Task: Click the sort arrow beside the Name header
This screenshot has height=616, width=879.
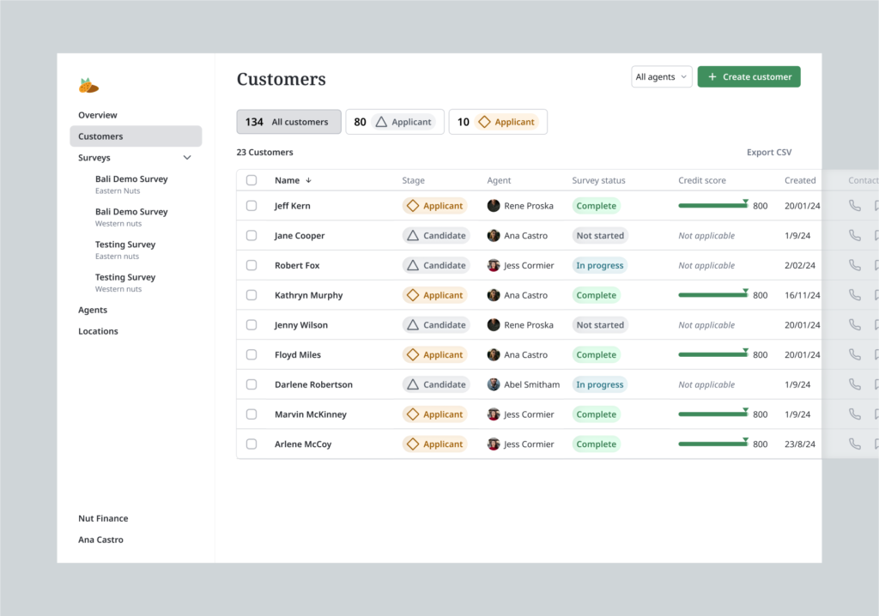Action: pos(308,181)
